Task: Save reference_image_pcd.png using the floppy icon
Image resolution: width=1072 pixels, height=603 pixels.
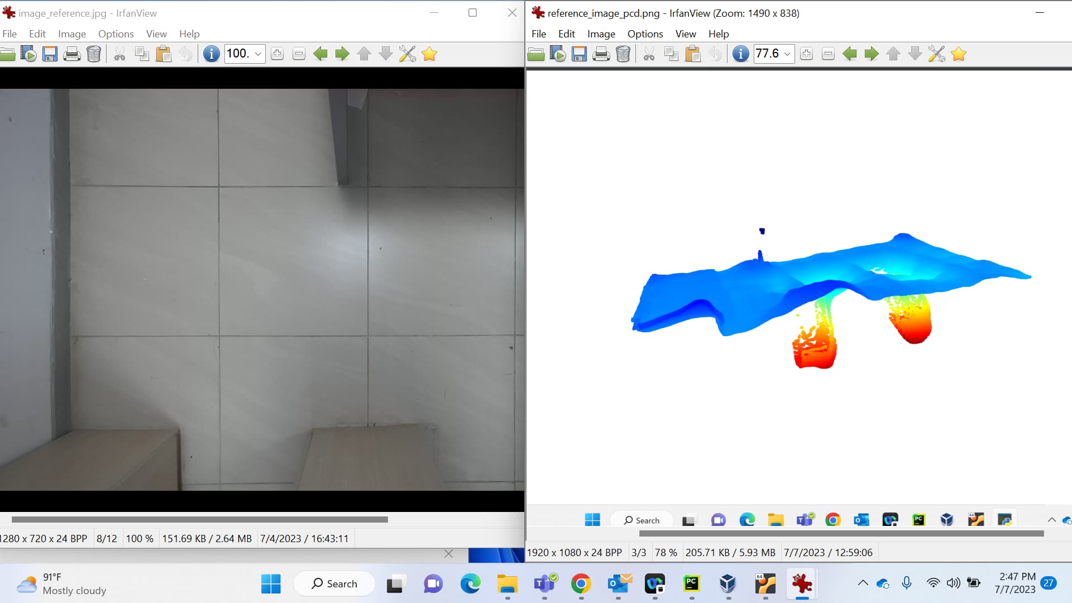Action: (578, 54)
